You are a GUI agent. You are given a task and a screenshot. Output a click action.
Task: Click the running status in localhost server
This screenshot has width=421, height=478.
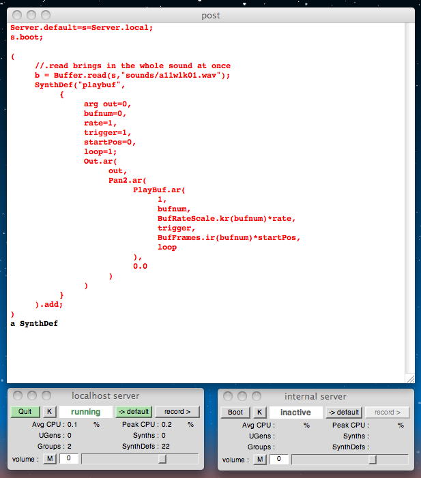pos(86,412)
